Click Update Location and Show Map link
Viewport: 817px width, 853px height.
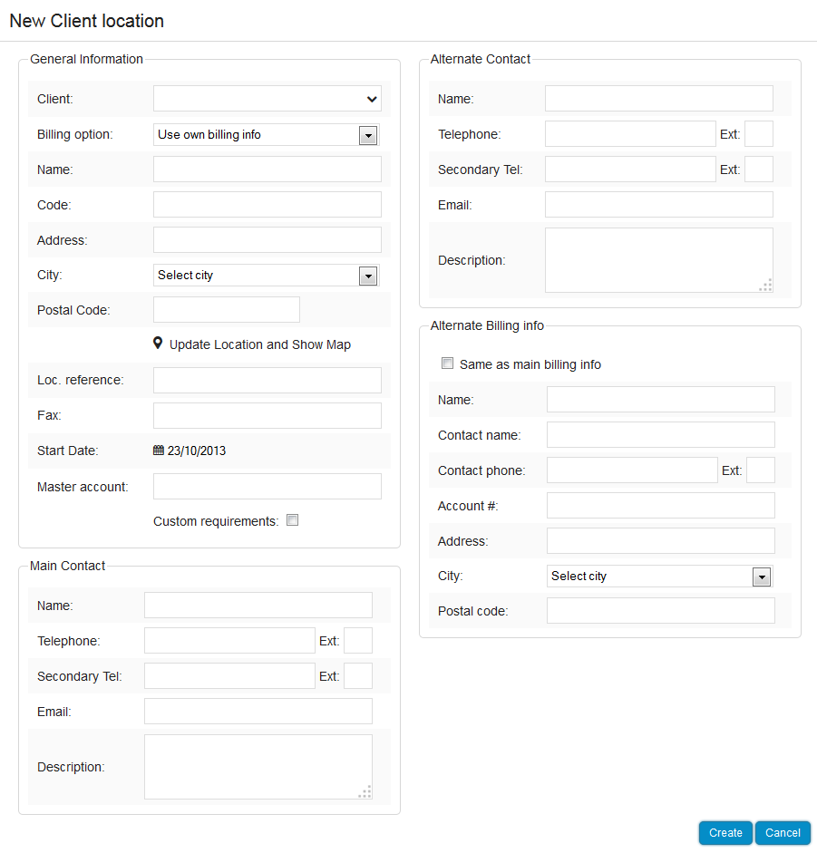click(260, 344)
